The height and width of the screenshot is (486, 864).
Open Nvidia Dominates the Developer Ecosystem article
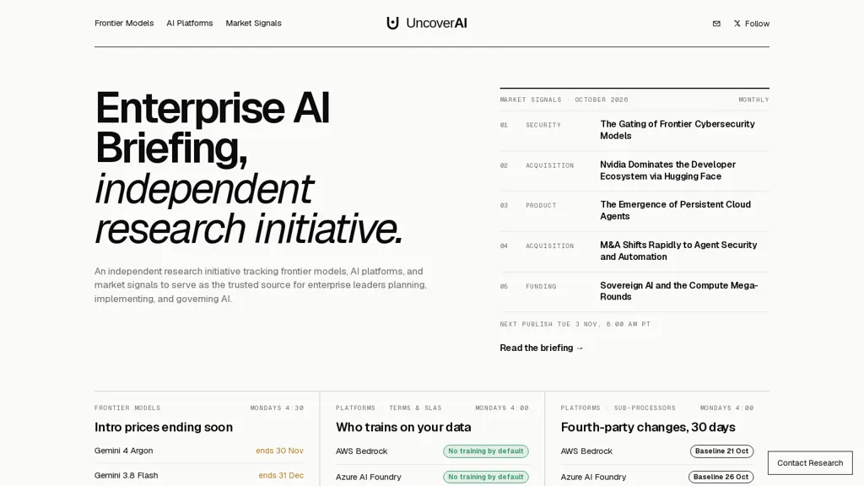668,170
